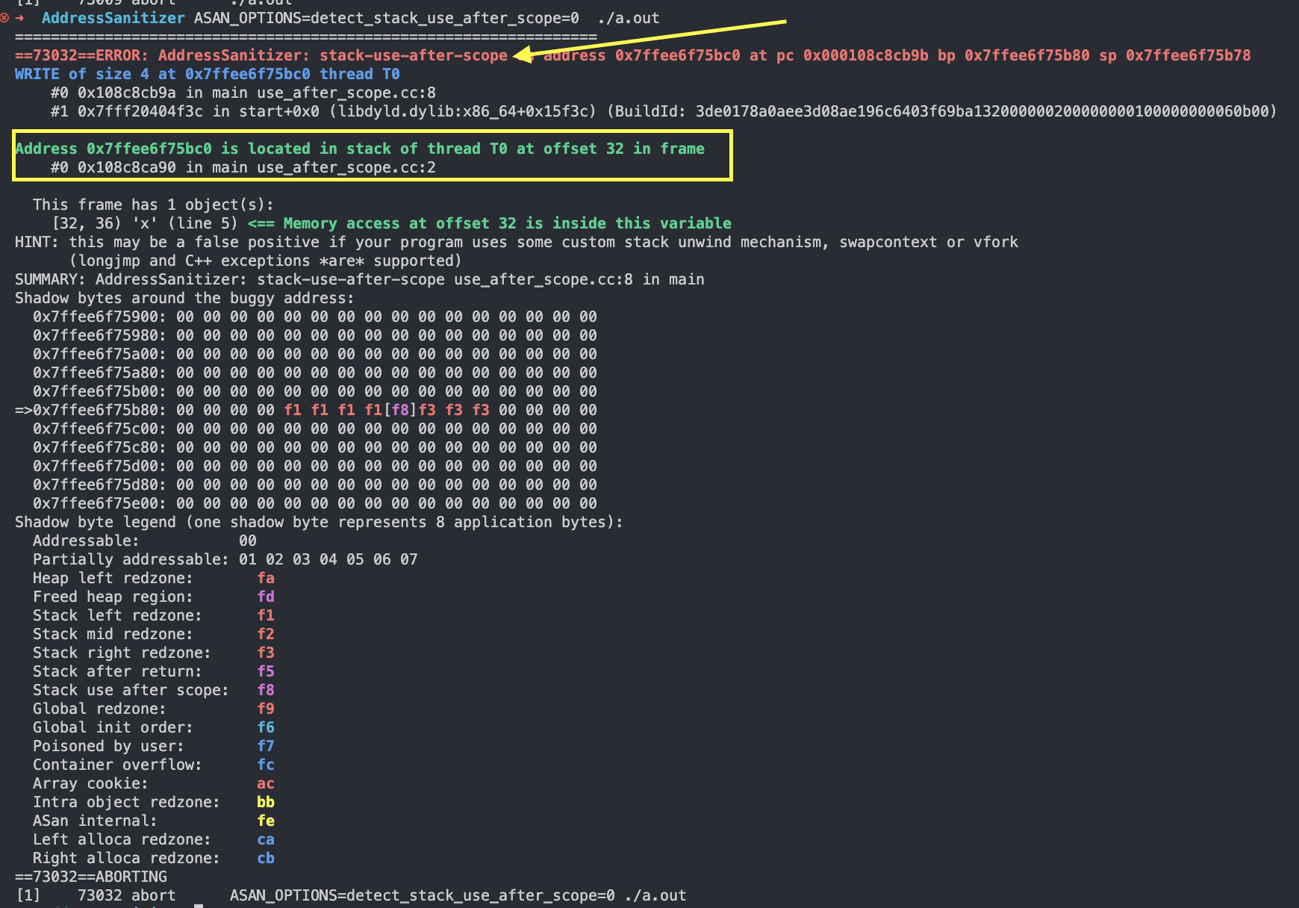Click the 'Addressable:' legend label

point(87,541)
